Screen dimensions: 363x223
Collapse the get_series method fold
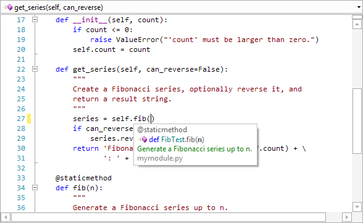35,69
